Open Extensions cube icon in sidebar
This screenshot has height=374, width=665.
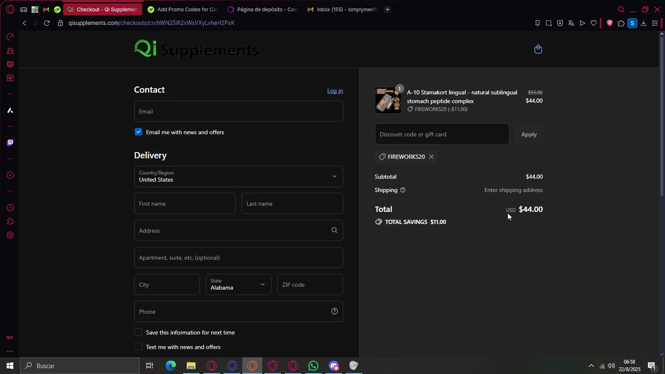click(x=10, y=222)
